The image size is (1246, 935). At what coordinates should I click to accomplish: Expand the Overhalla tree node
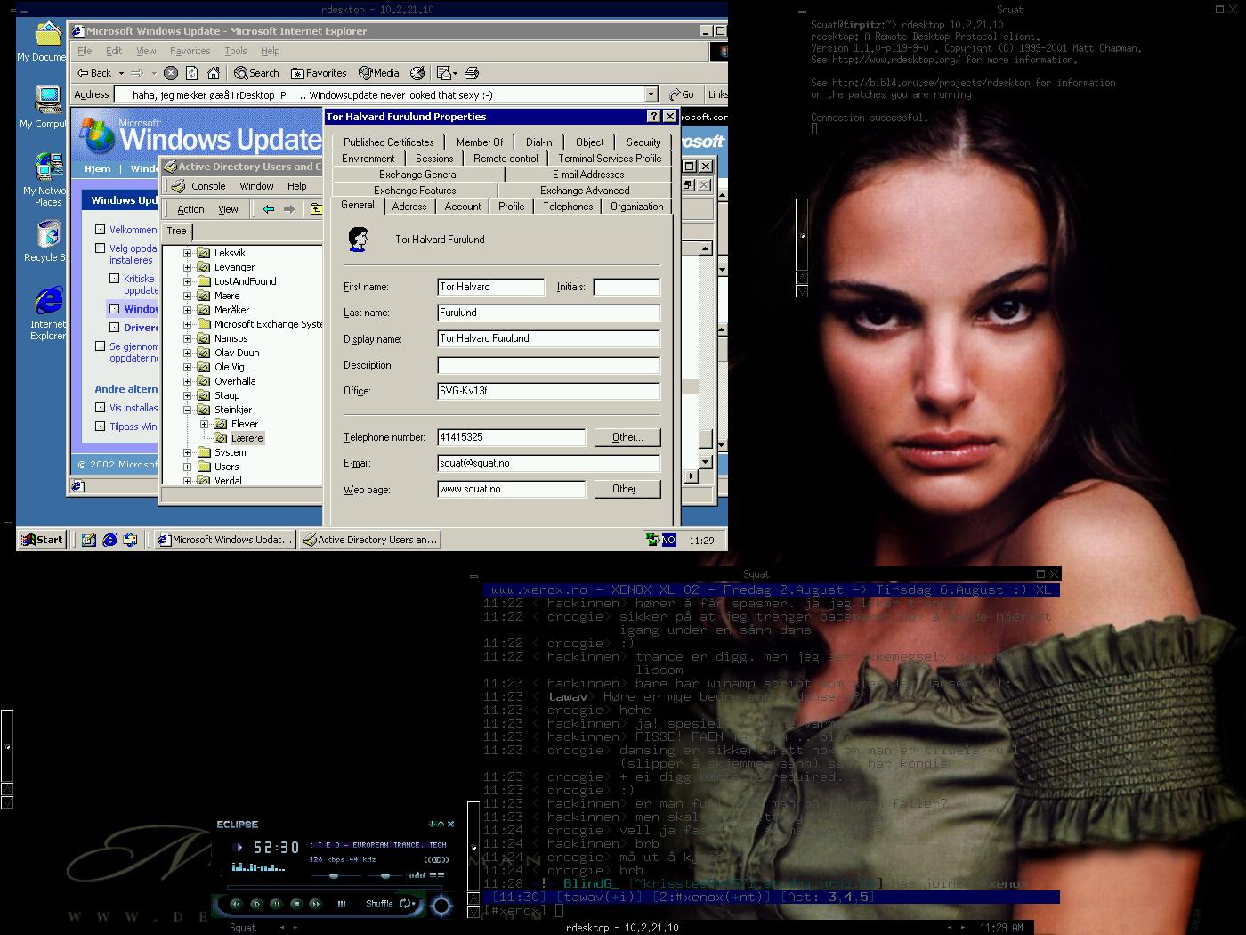point(188,381)
